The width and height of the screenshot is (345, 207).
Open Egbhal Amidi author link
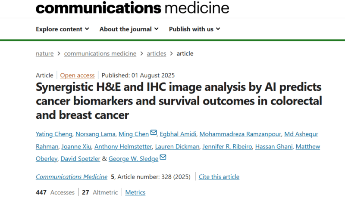[x=178, y=134]
